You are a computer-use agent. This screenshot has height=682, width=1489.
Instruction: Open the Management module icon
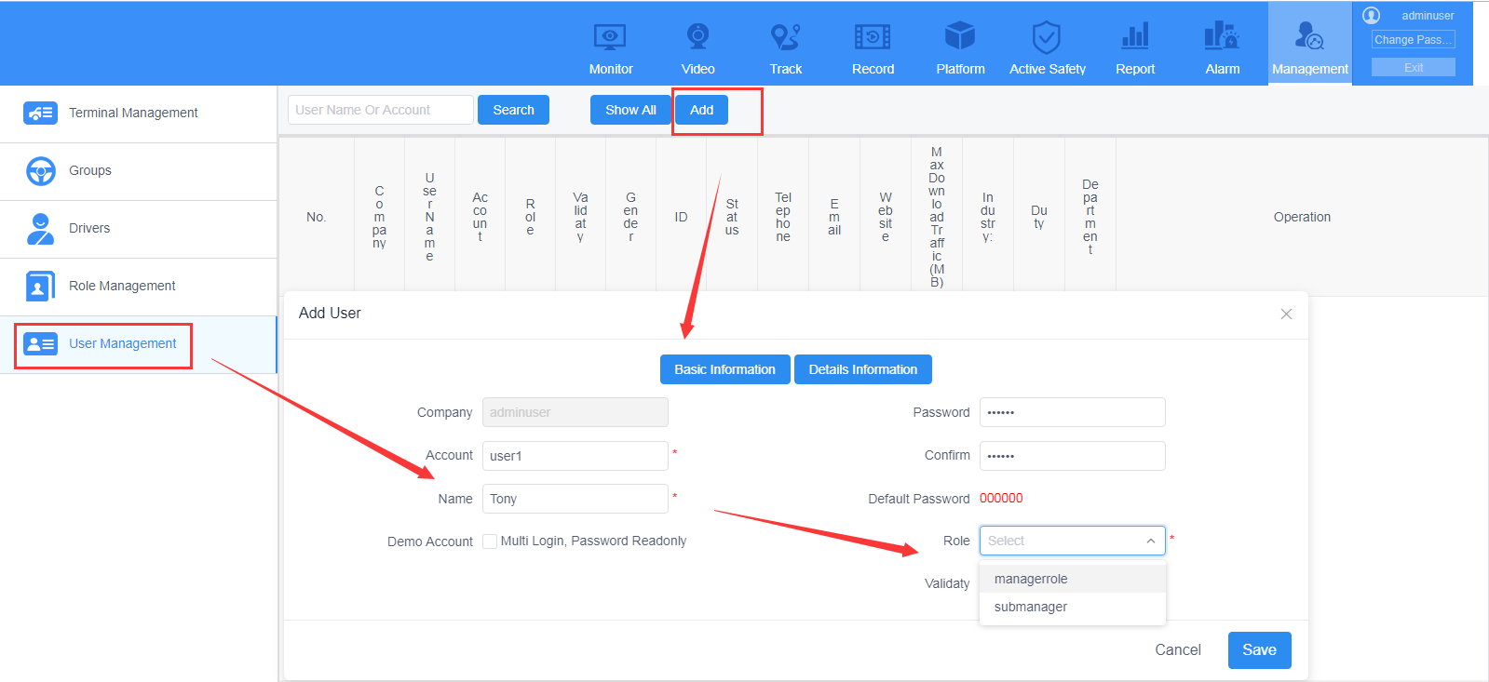[1309, 37]
